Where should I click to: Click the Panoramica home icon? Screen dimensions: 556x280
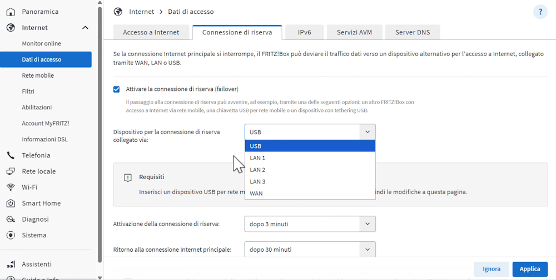point(11,12)
